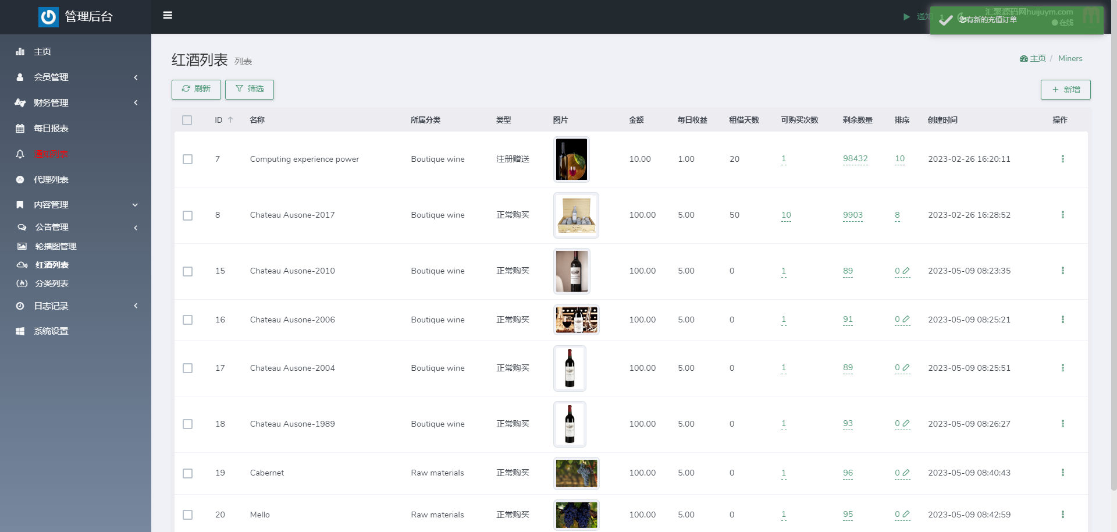This screenshot has width=1117, height=532.
Task: Expand the 会员管理 menu chevron
Action: [136, 77]
